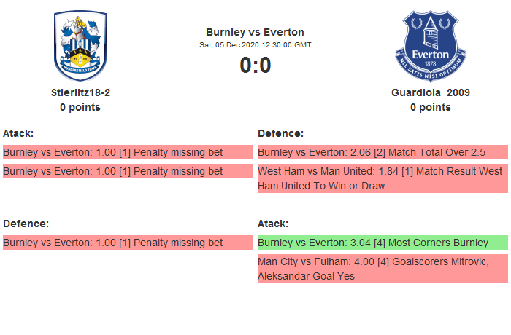Image resolution: width=511 pixels, height=335 pixels.
Task: Click 0 points under Stierlitz18-2
Action: point(80,107)
